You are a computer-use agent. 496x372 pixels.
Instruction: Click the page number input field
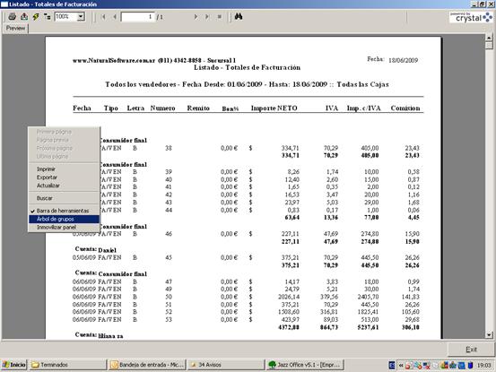(x=137, y=17)
